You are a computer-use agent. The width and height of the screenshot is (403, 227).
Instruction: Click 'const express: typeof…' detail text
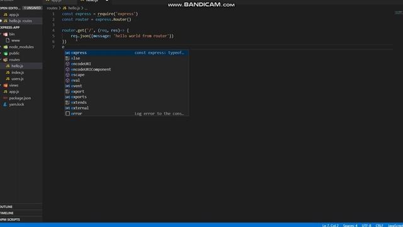pyautogui.click(x=159, y=53)
